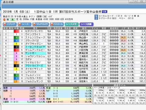Click odds value 225.9

click(142, 78)
